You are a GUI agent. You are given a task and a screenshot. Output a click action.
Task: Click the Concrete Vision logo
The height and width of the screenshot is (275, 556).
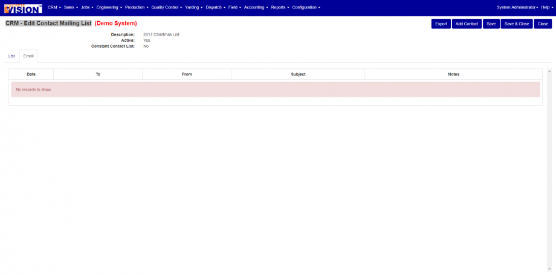23,8
